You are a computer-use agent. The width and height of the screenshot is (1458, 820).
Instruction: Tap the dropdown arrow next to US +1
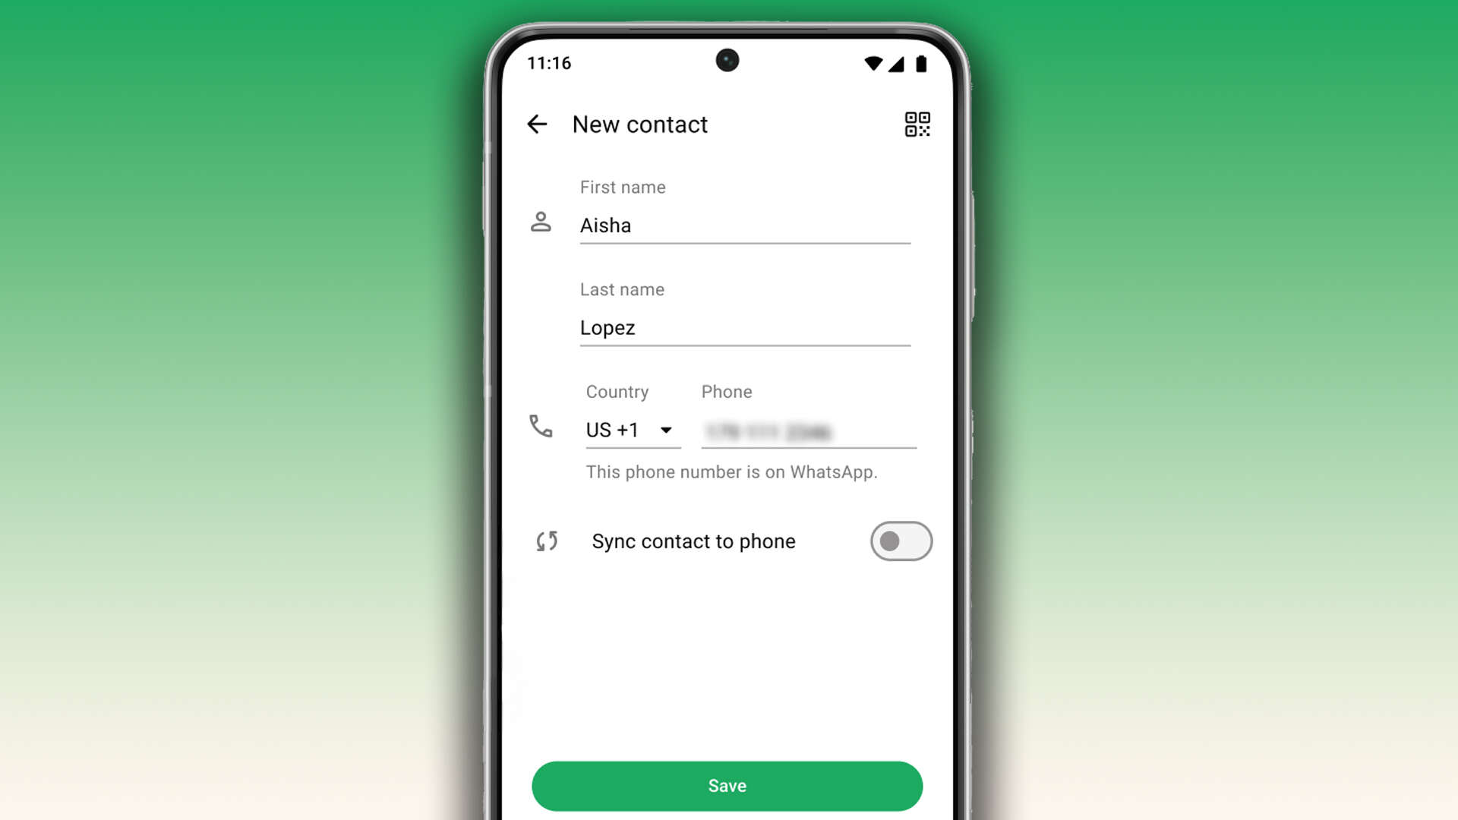pos(666,430)
